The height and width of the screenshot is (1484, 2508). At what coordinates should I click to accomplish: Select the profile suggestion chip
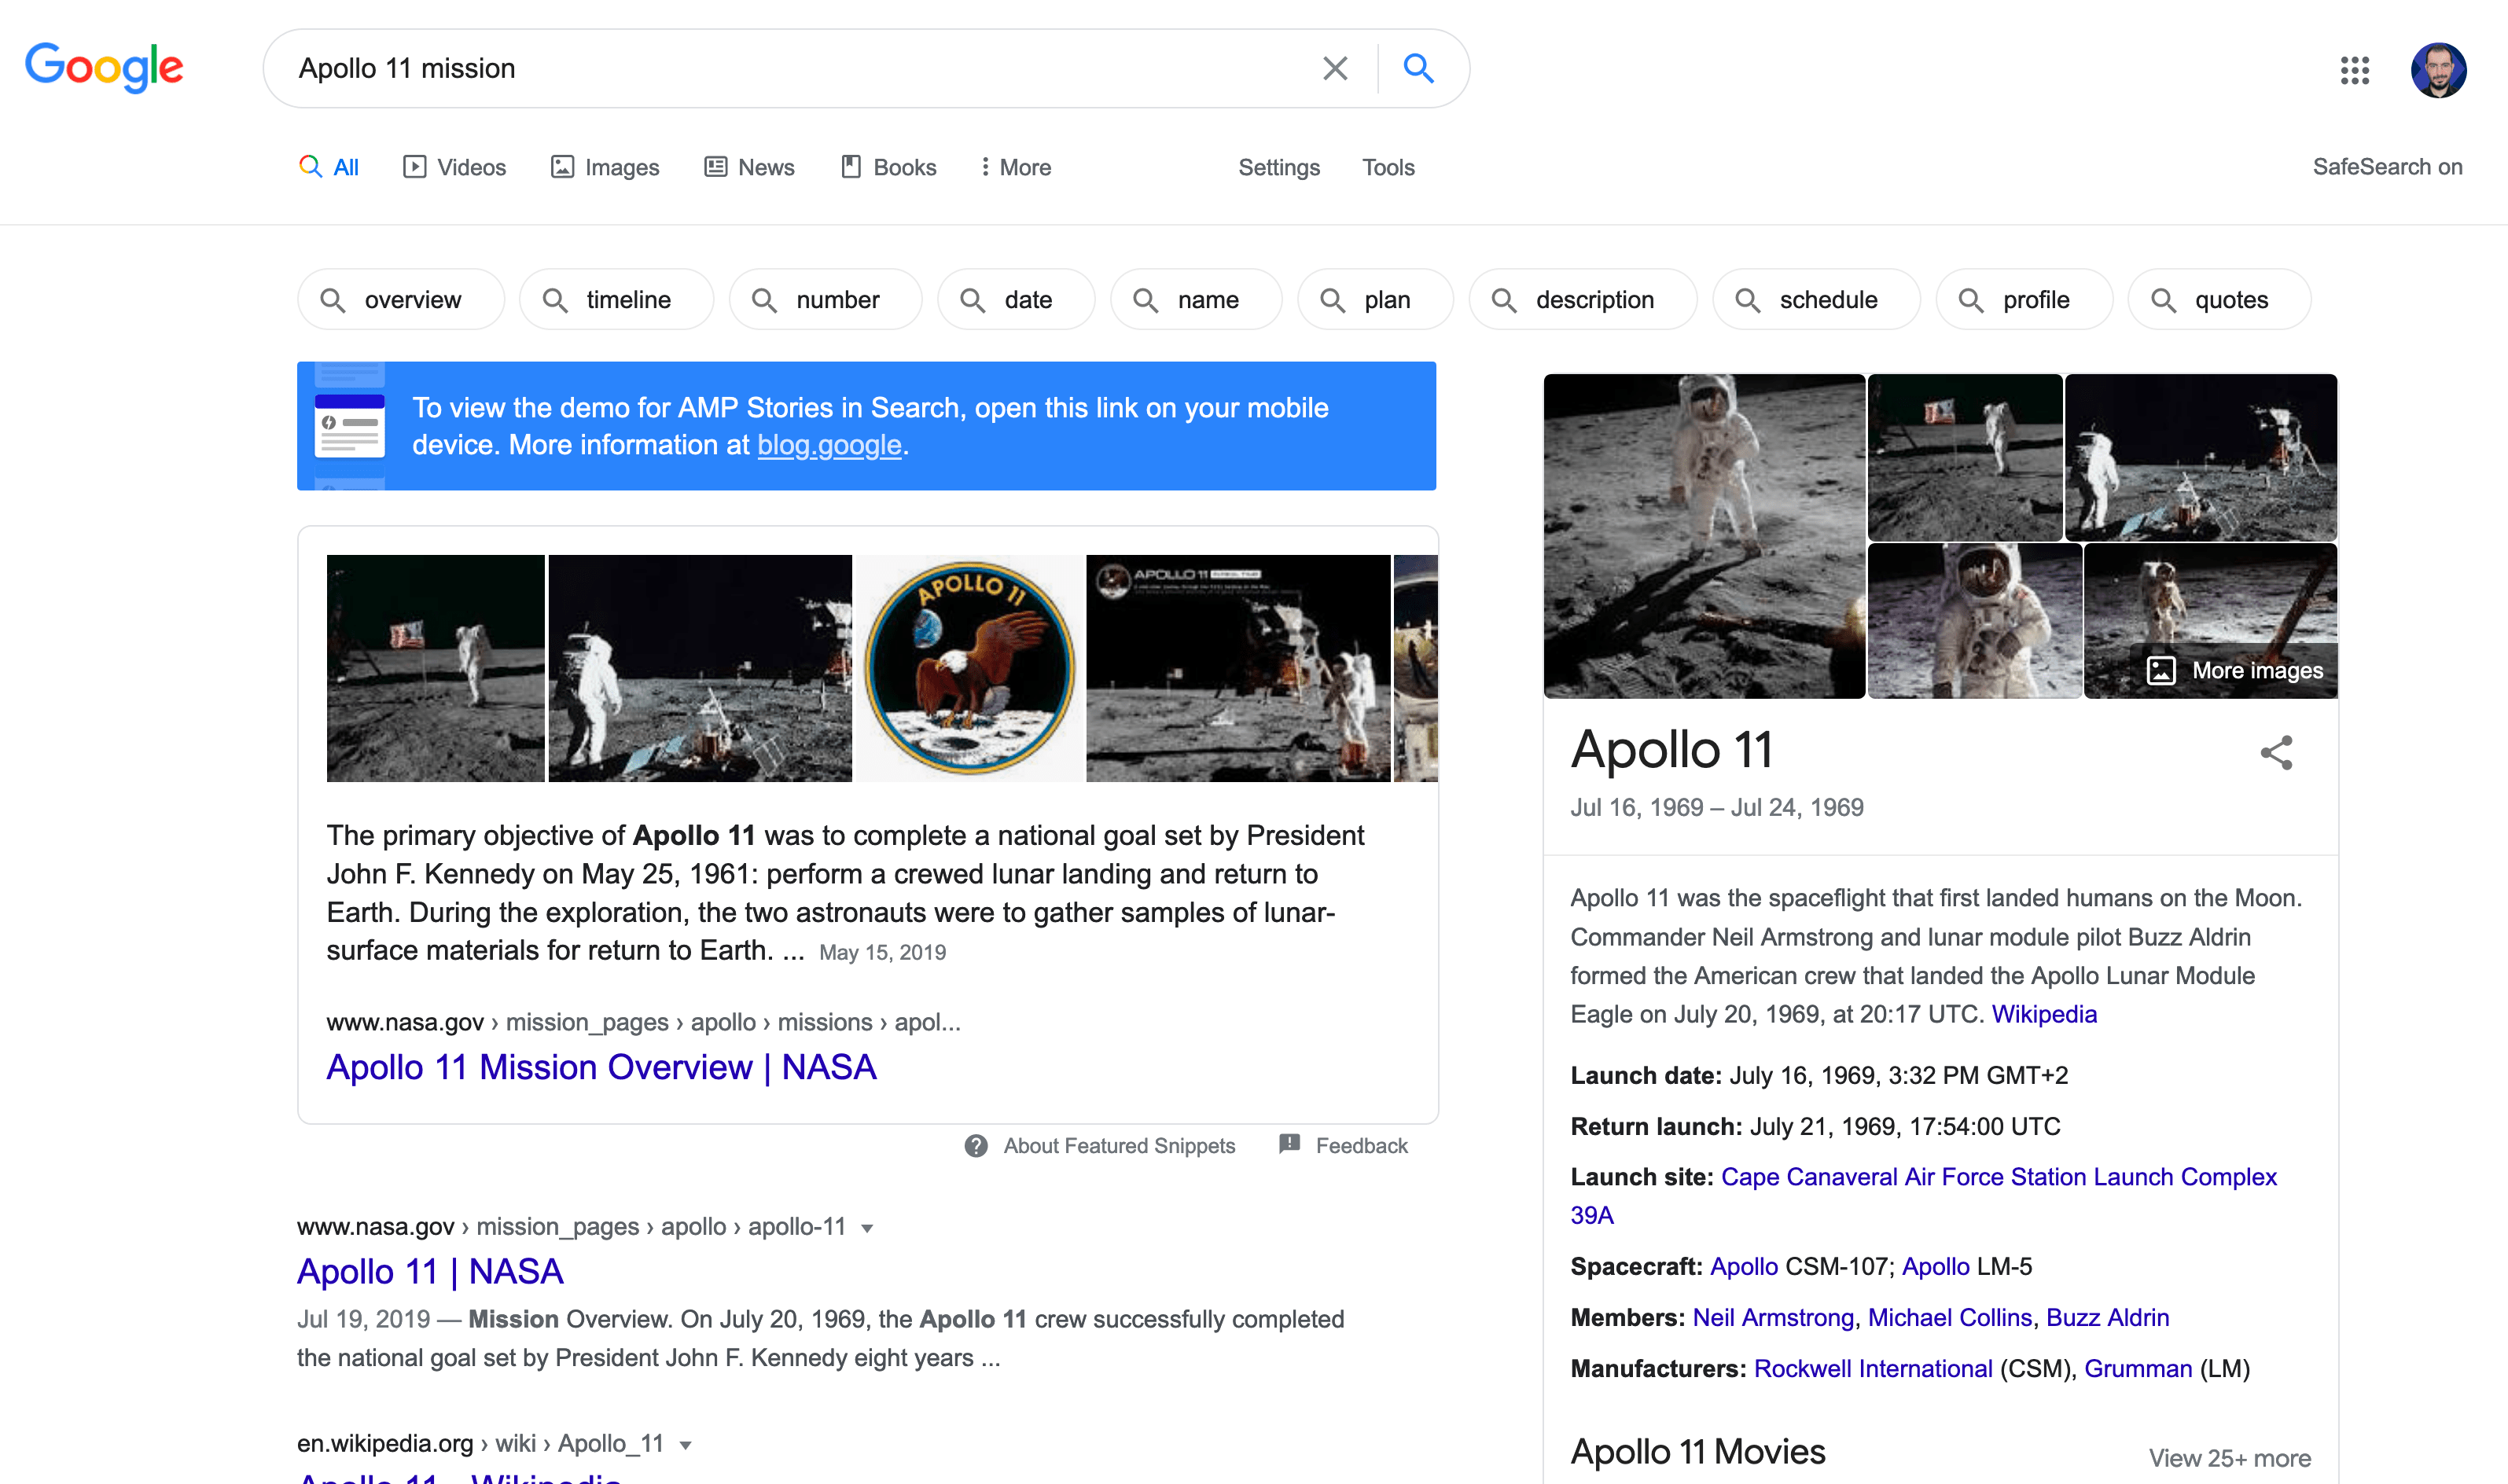click(x=2024, y=299)
